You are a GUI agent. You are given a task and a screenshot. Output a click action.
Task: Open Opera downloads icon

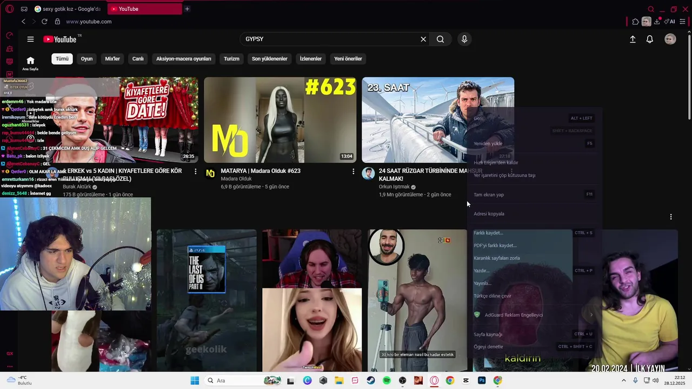(657, 22)
